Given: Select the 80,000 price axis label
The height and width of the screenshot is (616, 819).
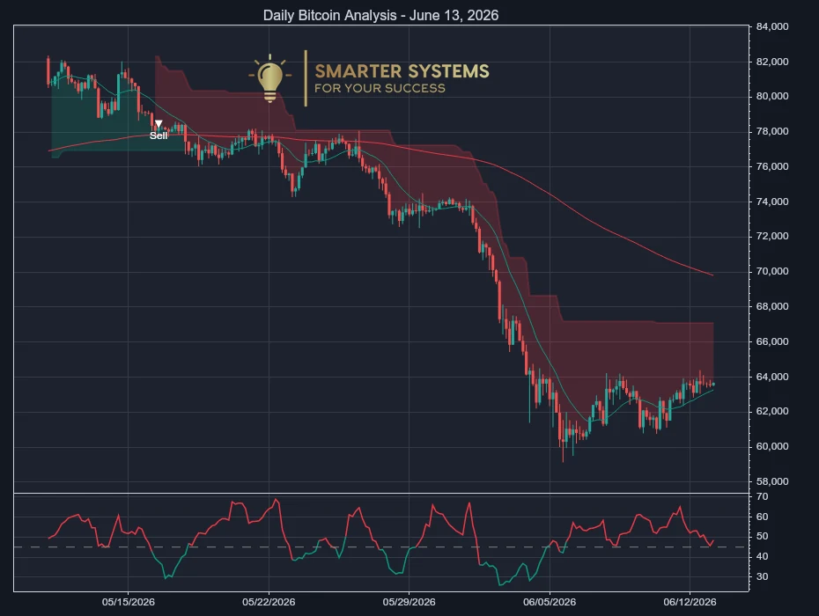Looking at the screenshot, I should click(x=772, y=96).
